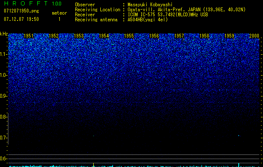Click the 1954 time marker
This screenshot has height=167, width=263.
(104, 36)
